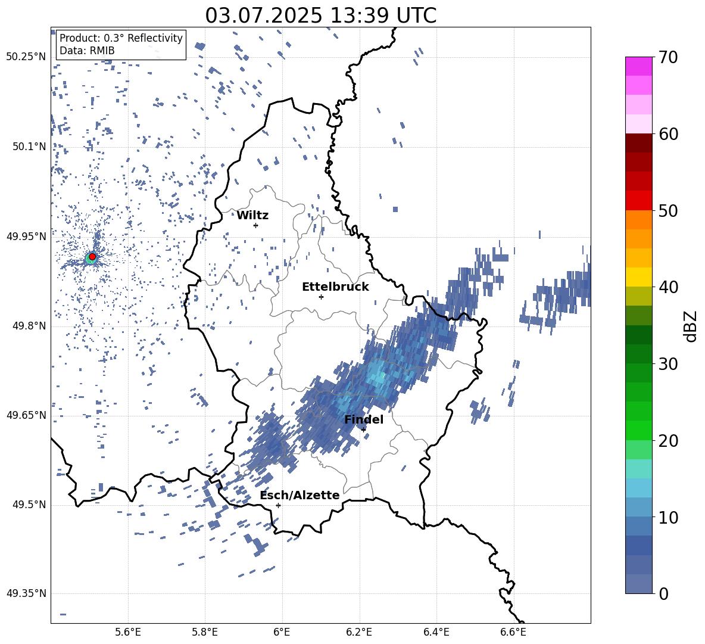Click the Wiltz location cross marker
Viewport: 705px width, 644px height.
256,225
